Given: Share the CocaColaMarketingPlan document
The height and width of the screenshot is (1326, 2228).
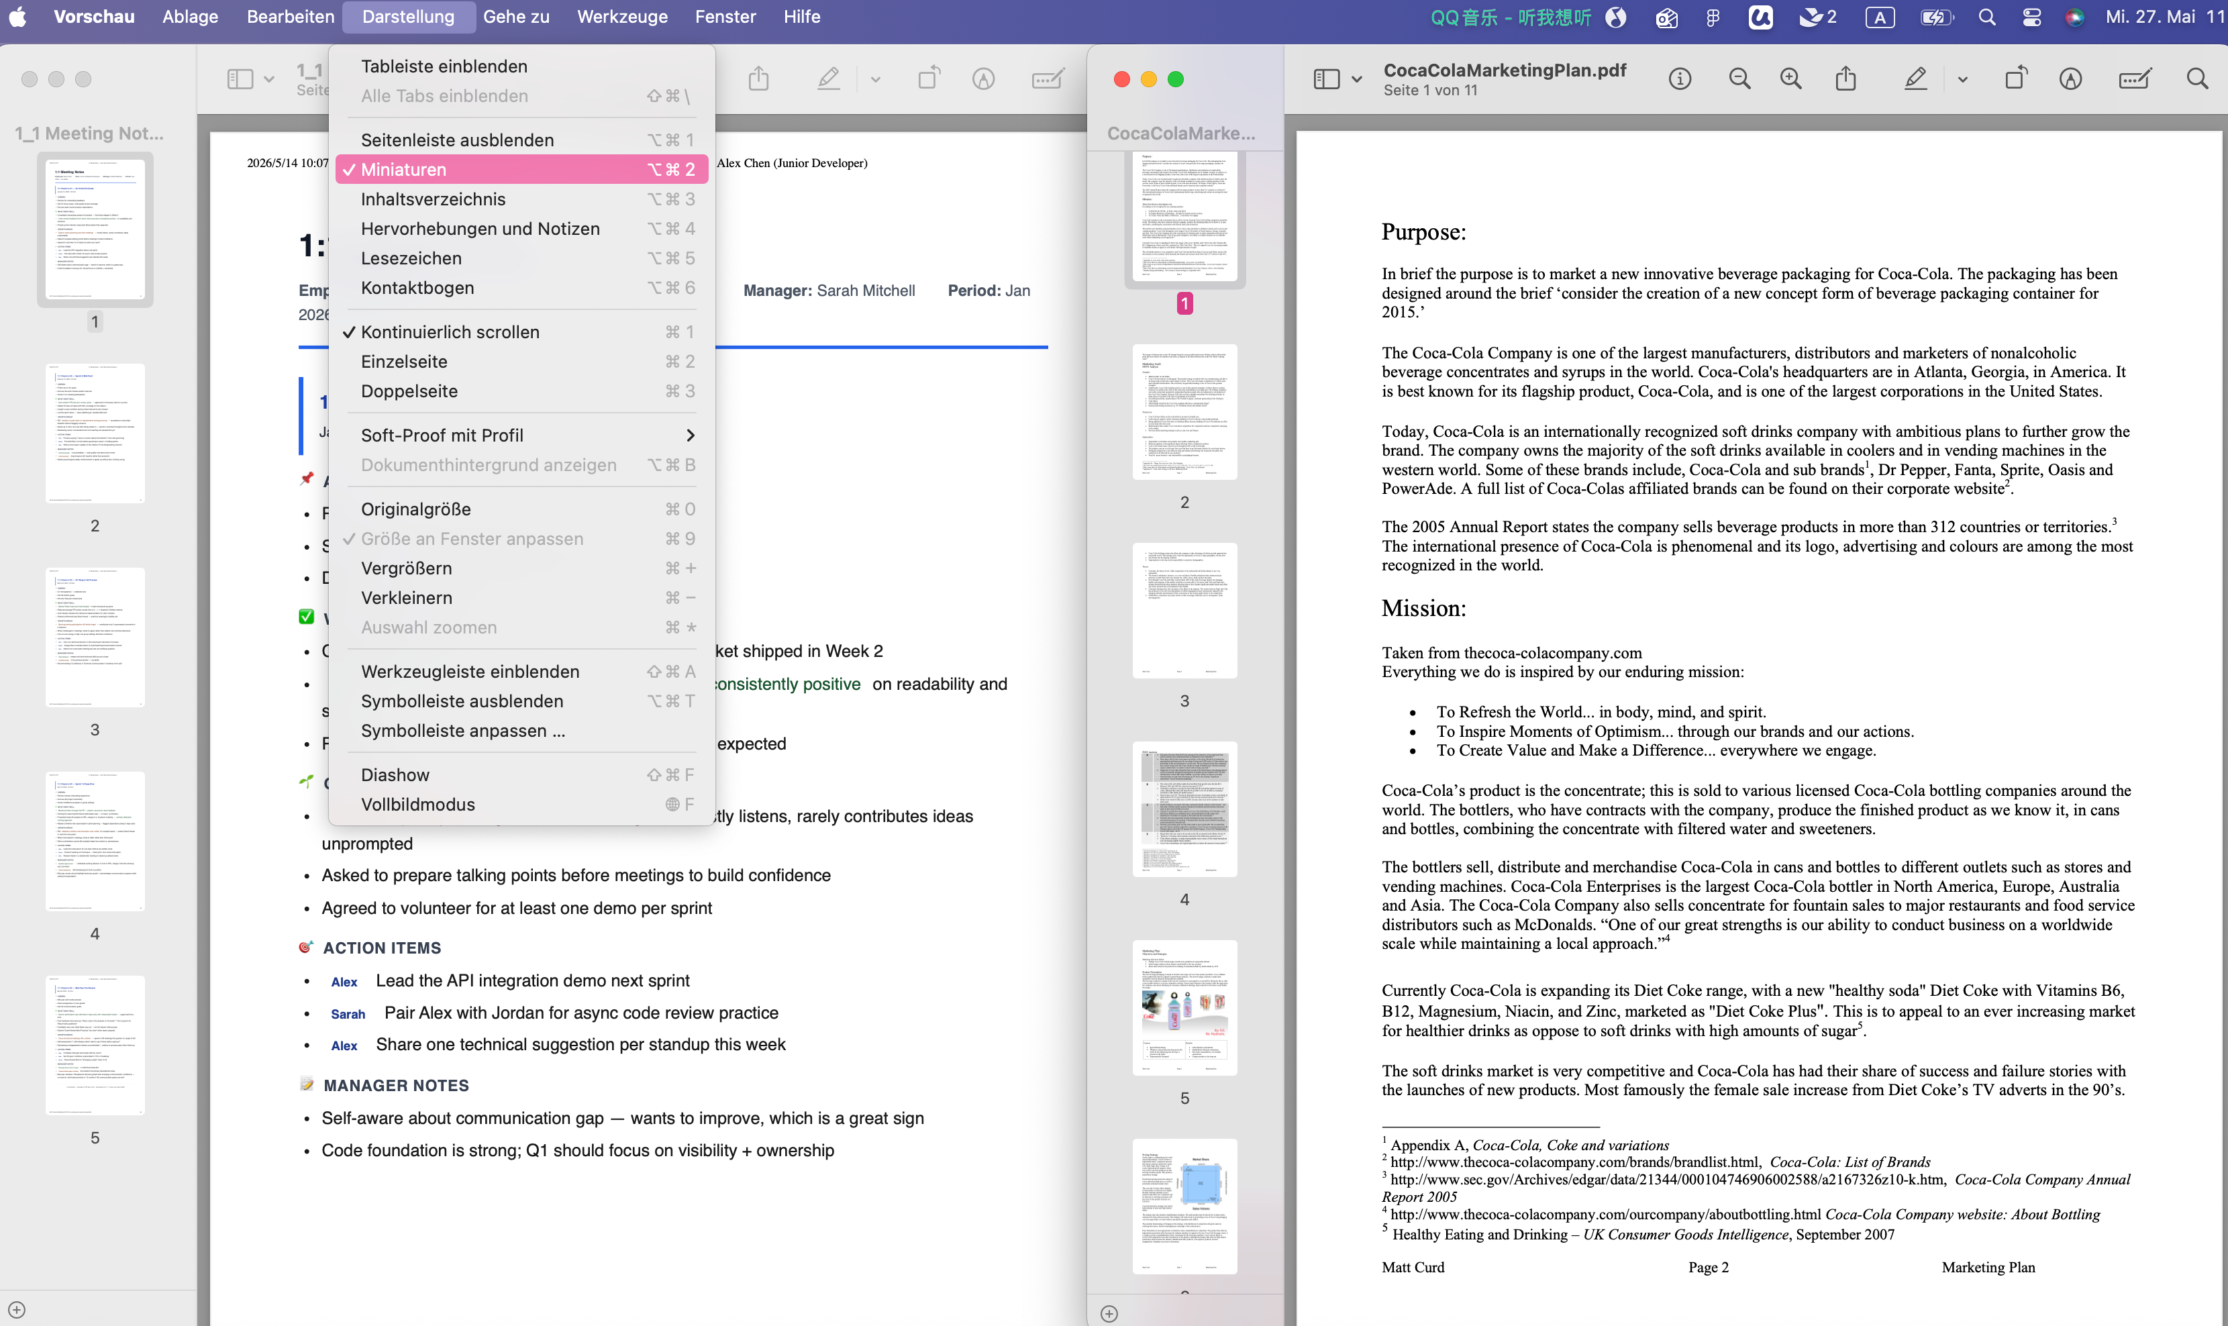Looking at the screenshot, I should [1845, 80].
